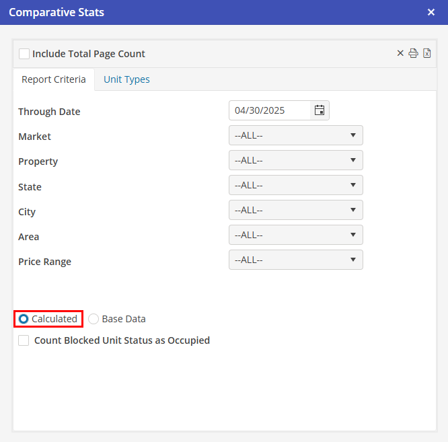The image size is (448, 442).
Task: Expand the Area dropdown
Action: coord(295,235)
